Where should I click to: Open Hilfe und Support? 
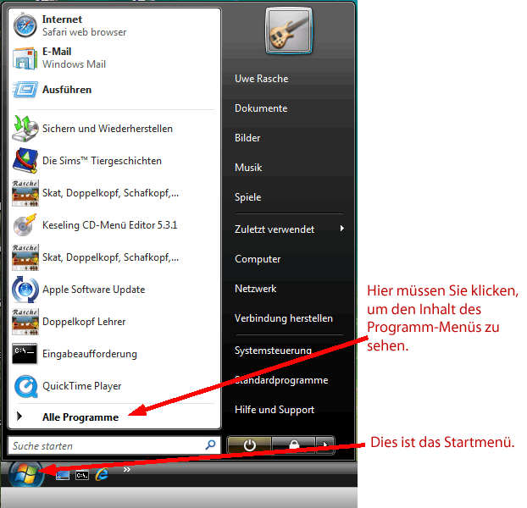click(275, 410)
